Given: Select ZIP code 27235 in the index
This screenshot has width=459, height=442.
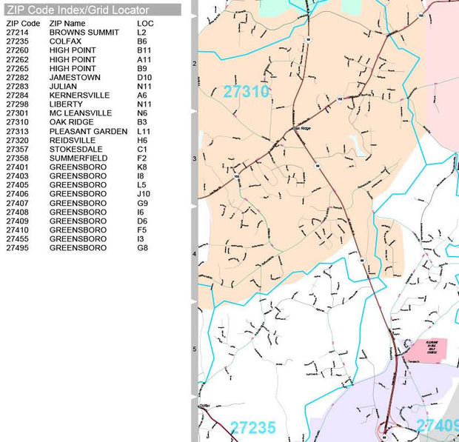Looking at the screenshot, I should 17,41.
